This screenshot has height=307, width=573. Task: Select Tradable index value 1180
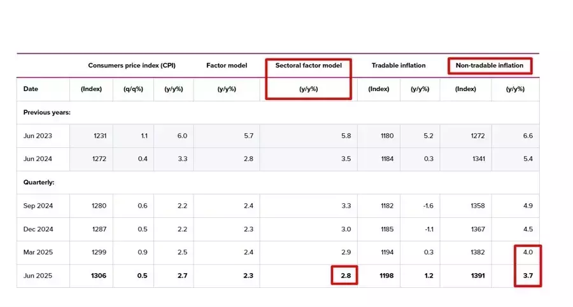point(387,136)
